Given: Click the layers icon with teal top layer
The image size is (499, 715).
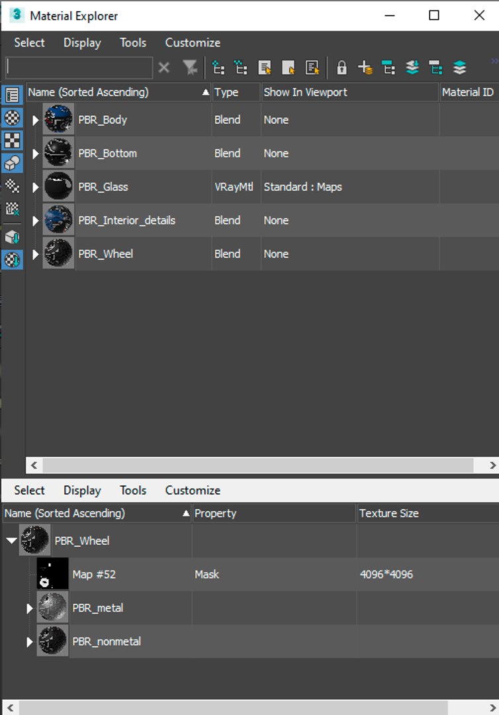Looking at the screenshot, I should (460, 68).
